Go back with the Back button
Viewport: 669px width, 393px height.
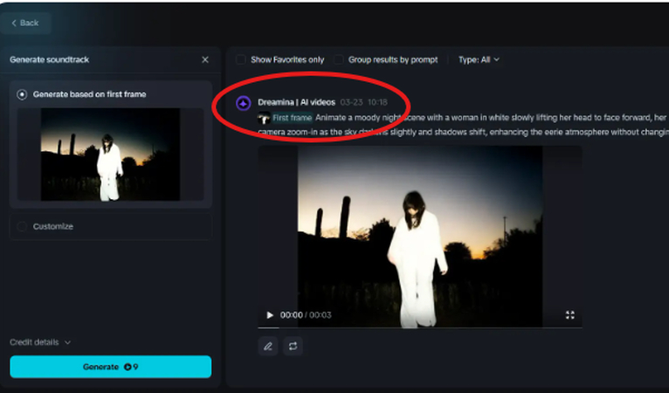pos(25,23)
